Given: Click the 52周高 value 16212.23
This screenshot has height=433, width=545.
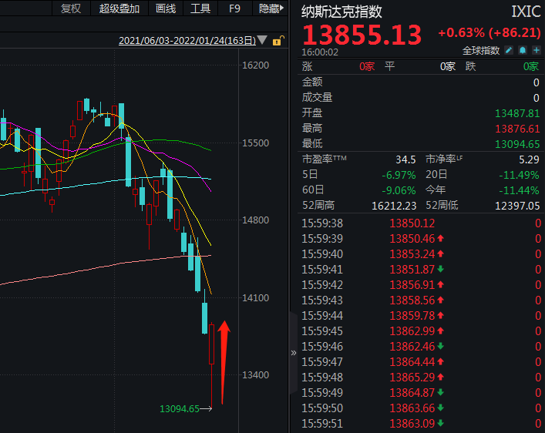Looking at the screenshot, I should click(394, 206).
